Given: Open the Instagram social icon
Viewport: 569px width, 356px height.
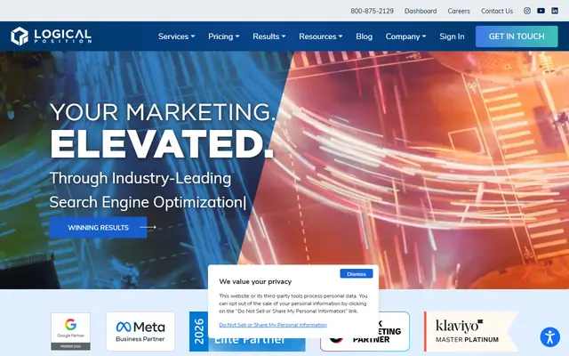Looking at the screenshot, I should [527, 11].
